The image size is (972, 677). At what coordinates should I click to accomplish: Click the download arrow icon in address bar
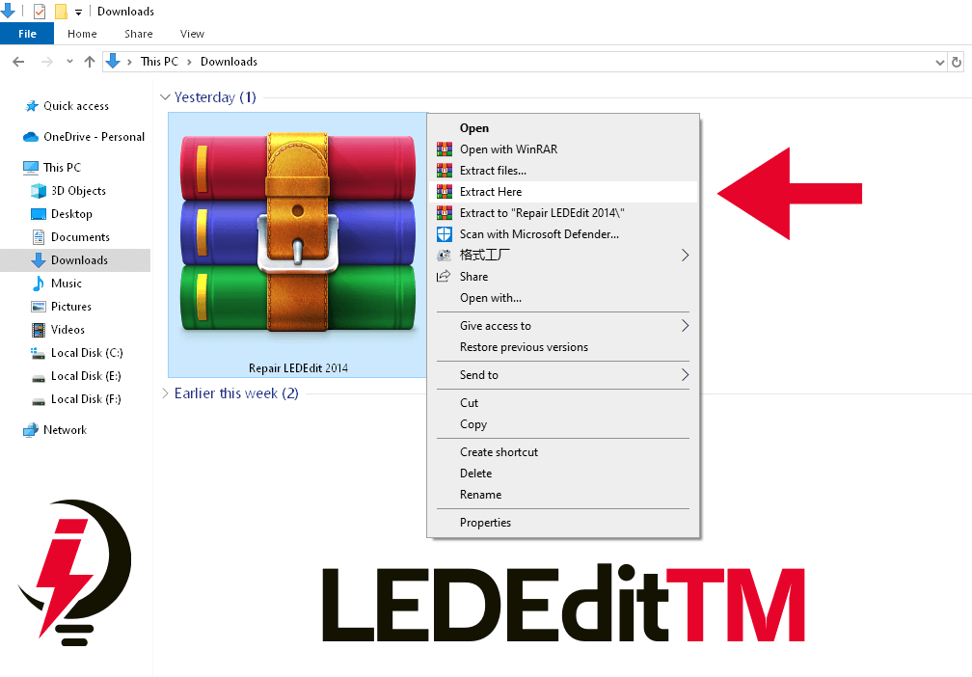click(112, 62)
